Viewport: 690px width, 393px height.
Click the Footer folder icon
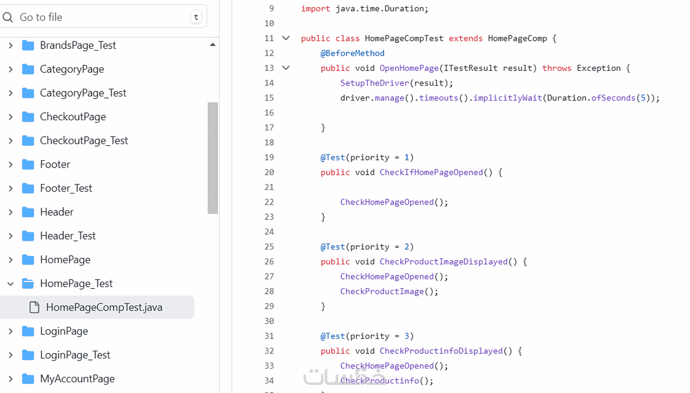click(28, 164)
